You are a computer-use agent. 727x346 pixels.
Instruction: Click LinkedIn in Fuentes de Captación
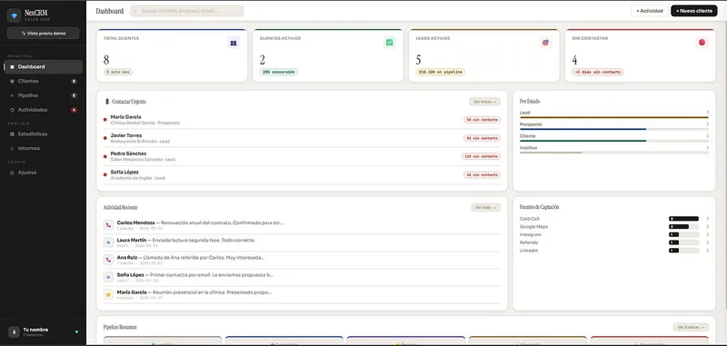(529, 251)
